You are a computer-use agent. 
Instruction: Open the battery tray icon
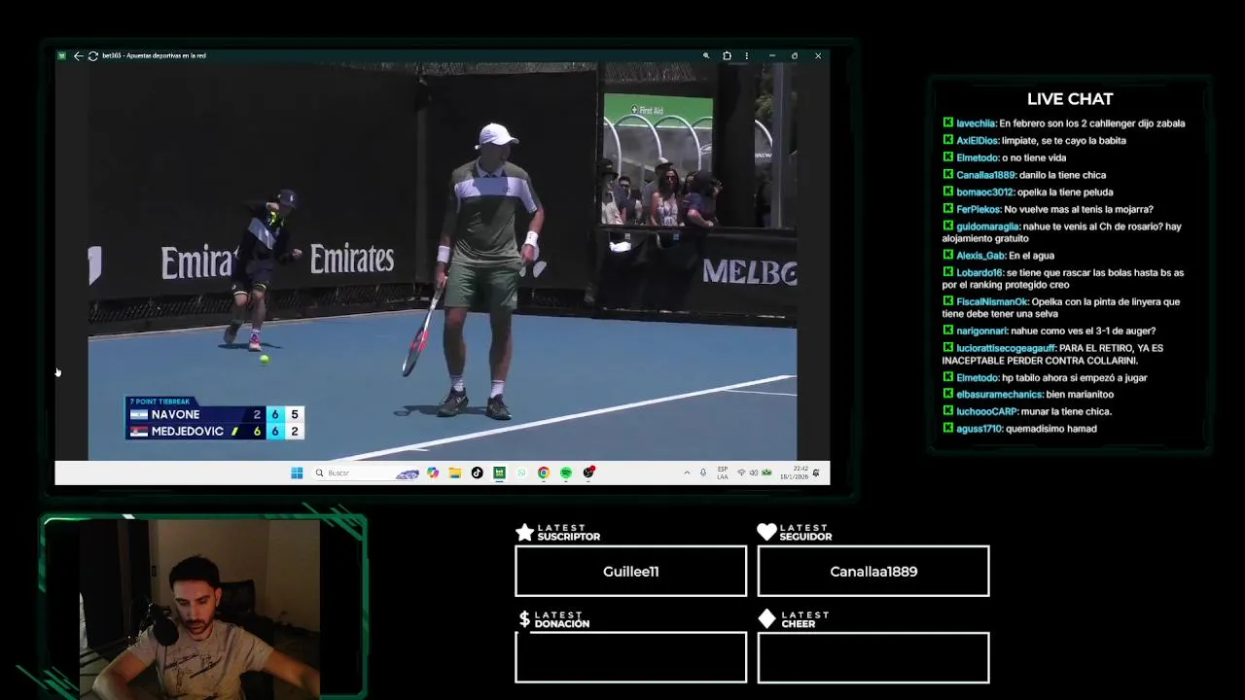(x=766, y=472)
